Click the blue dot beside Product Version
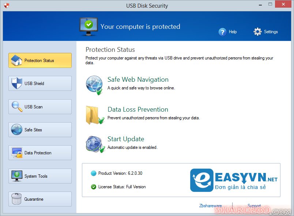The width and height of the screenshot is (294, 216). (x=93, y=173)
